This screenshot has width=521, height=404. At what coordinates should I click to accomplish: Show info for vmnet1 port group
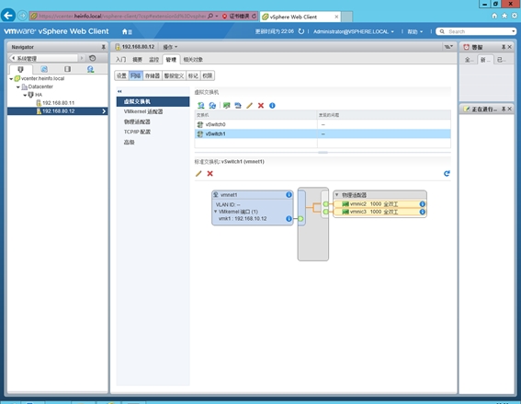click(x=289, y=195)
